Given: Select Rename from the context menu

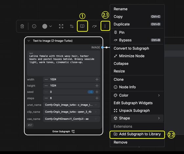Looking at the screenshot, I should click(x=137, y=9).
